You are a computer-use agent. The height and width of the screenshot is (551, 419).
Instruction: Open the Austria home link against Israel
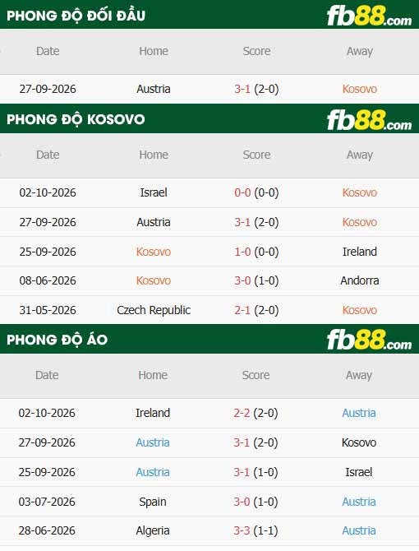pos(153,472)
